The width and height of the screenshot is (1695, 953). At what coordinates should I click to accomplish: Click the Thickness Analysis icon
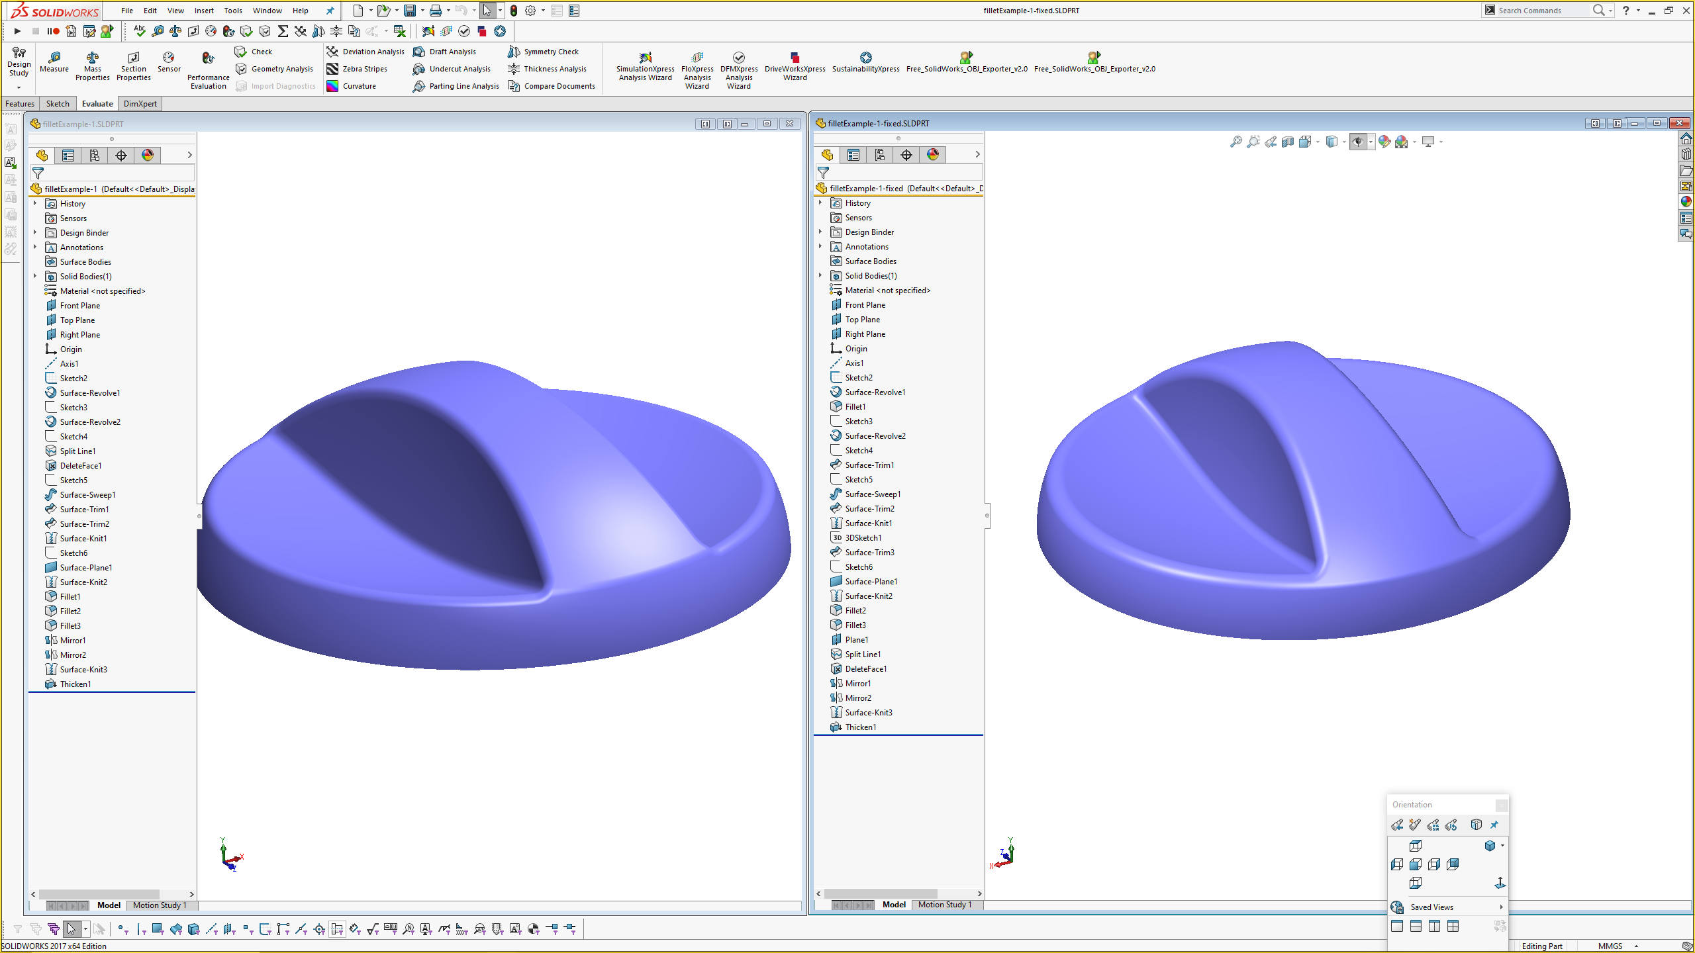(x=517, y=69)
